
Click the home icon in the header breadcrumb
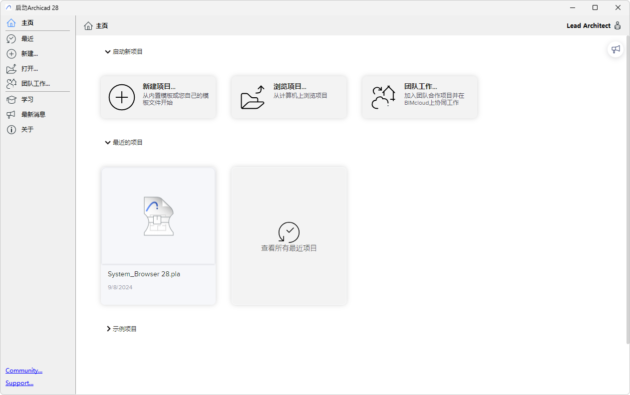click(88, 26)
